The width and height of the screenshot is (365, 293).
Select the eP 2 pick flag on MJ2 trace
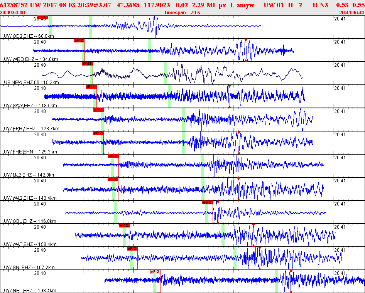point(113,156)
